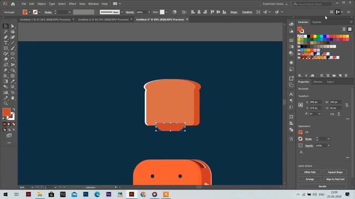Open stroke color dropdown in control bar

pos(39,12)
